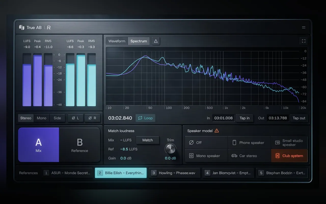
Task: Select the Car stereo model
Action: pos(250,156)
